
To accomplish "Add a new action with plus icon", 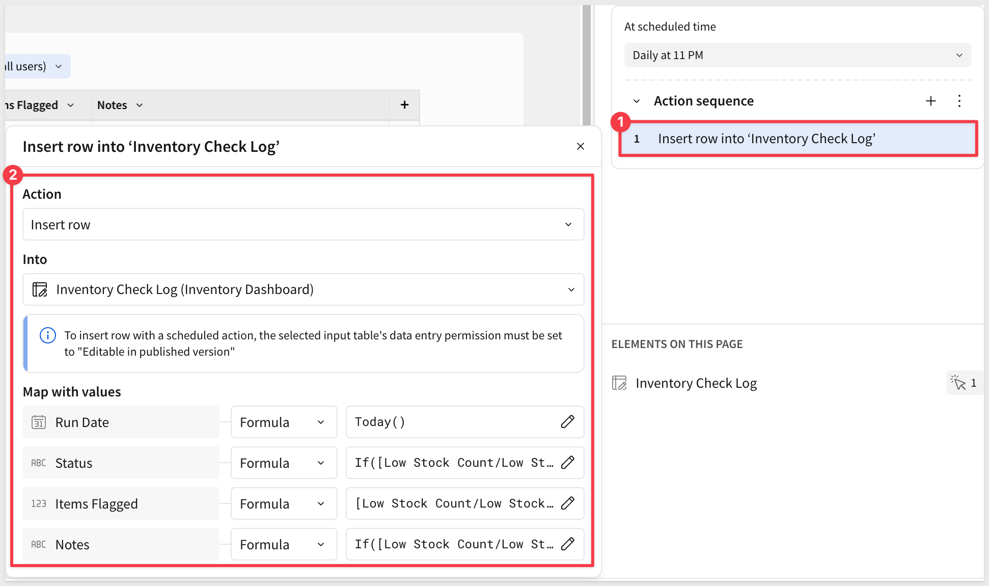I will coord(930,101).
